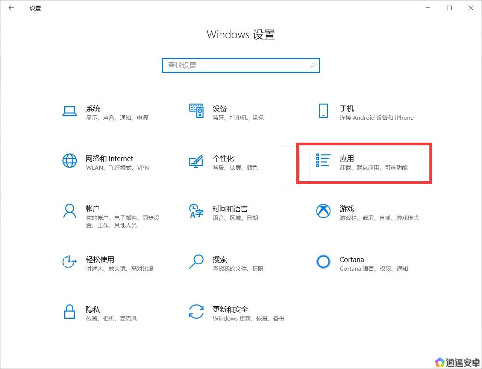
Task: Click the System (系统) laptop icon
Action: pyautogui.click(x=70, y=111)
